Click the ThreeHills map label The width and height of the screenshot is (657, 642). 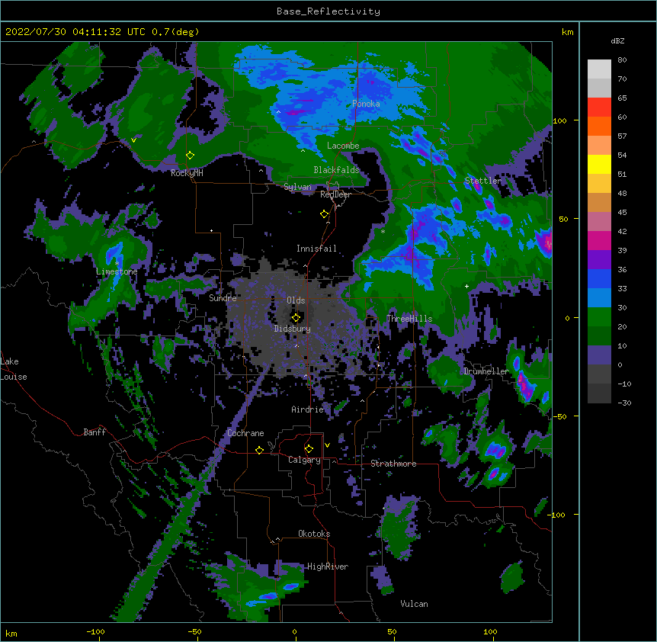tap(409, 319)
